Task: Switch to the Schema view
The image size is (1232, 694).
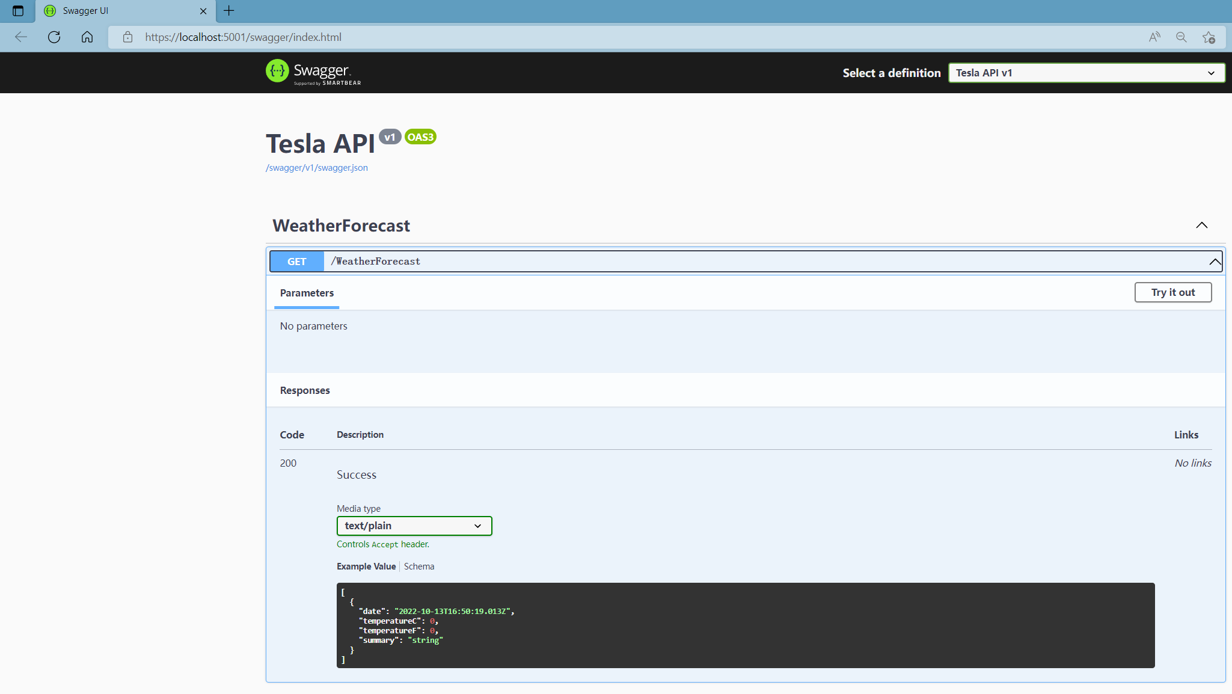Action: (419, 567)
